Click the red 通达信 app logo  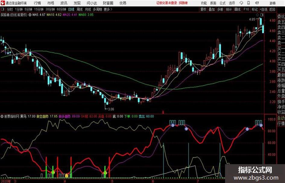[3, 3]
